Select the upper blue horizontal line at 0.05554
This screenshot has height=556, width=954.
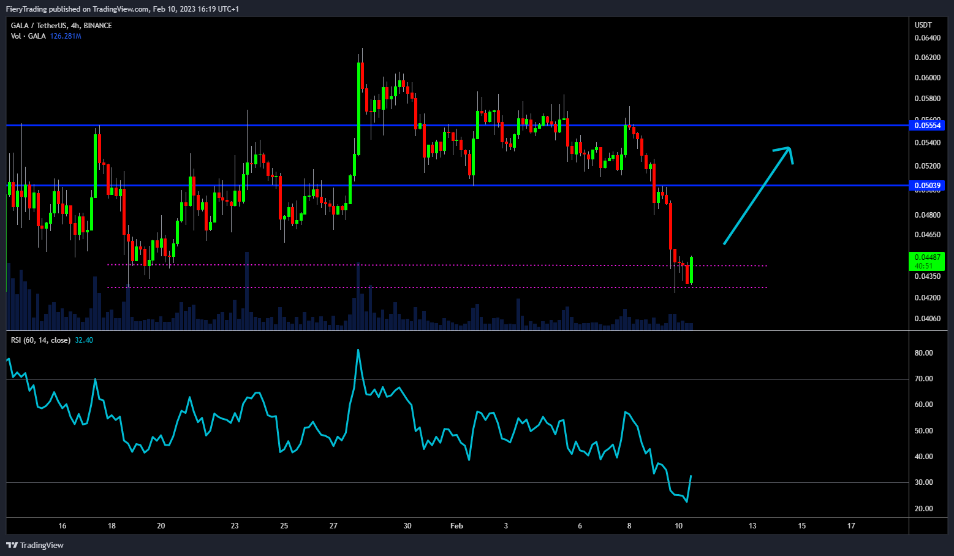point(456,125)
